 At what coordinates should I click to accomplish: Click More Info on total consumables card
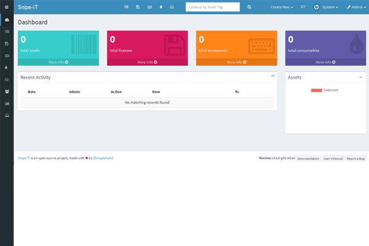click(325, 62)
